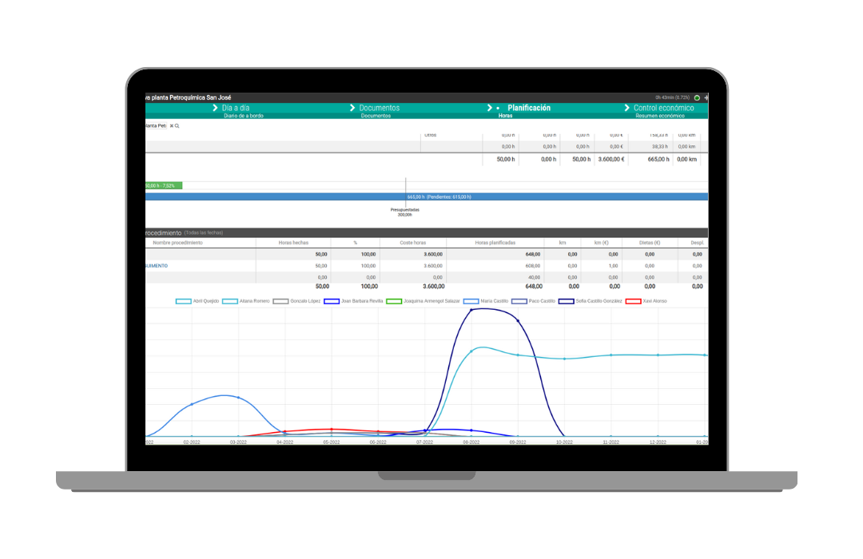Open the Resumen económico sub-item
This screenshot has height=559, width=863.
point(659,116)
